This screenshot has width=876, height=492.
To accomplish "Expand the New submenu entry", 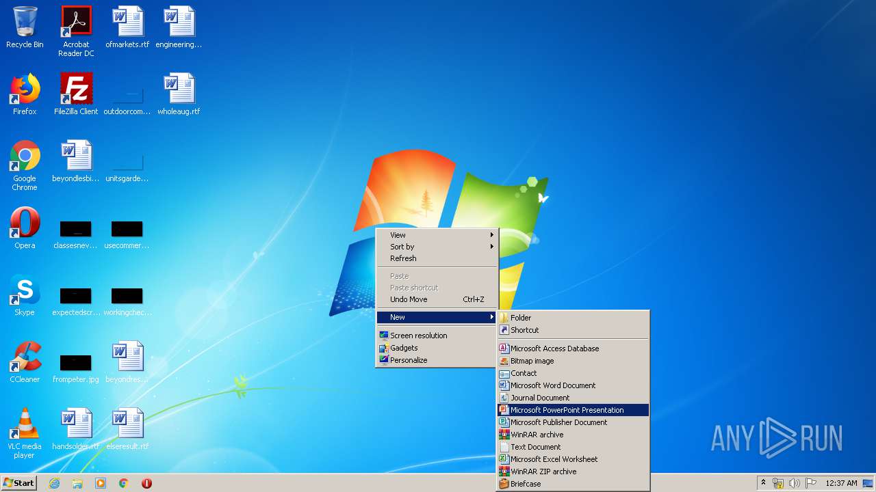I will 437,317.
